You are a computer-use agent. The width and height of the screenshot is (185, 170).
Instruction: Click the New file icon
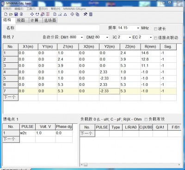click(6, 14)
